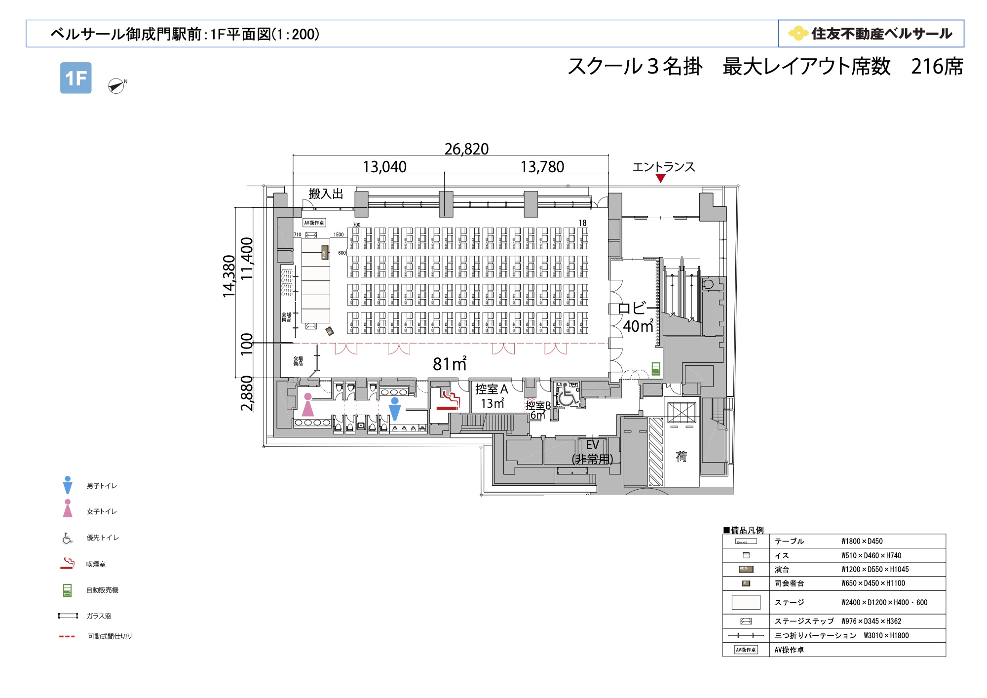Click the ガラス窓 legend label
The image size is (987, 698).
click(99, 616)
